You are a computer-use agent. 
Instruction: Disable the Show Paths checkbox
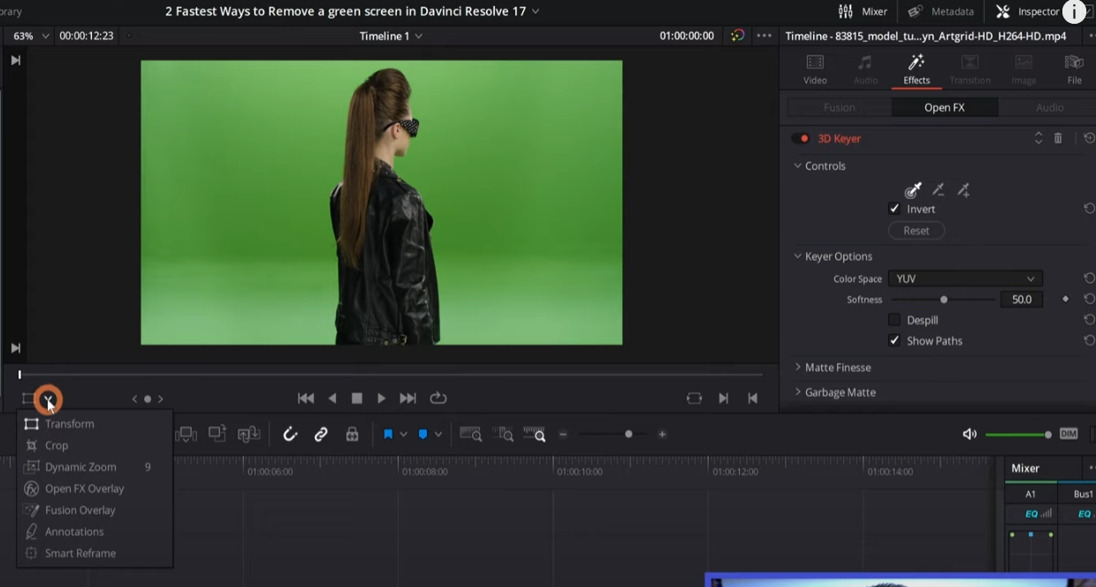[894, 341]
